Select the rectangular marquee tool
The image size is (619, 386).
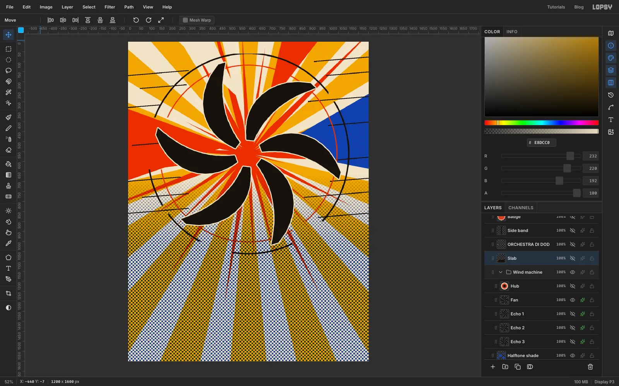pos(9,49)
